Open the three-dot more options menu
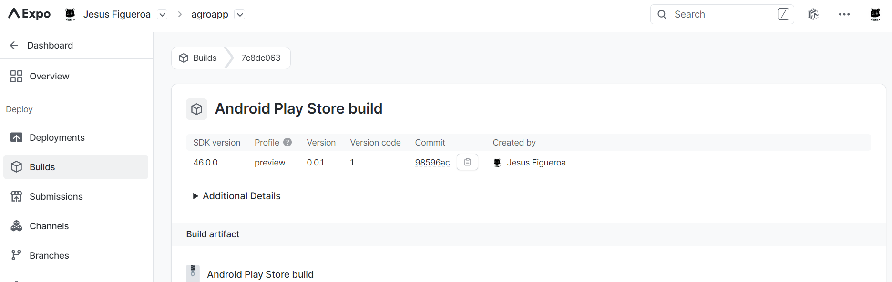Screen dimensions: 892x282 tap(844, 14)
